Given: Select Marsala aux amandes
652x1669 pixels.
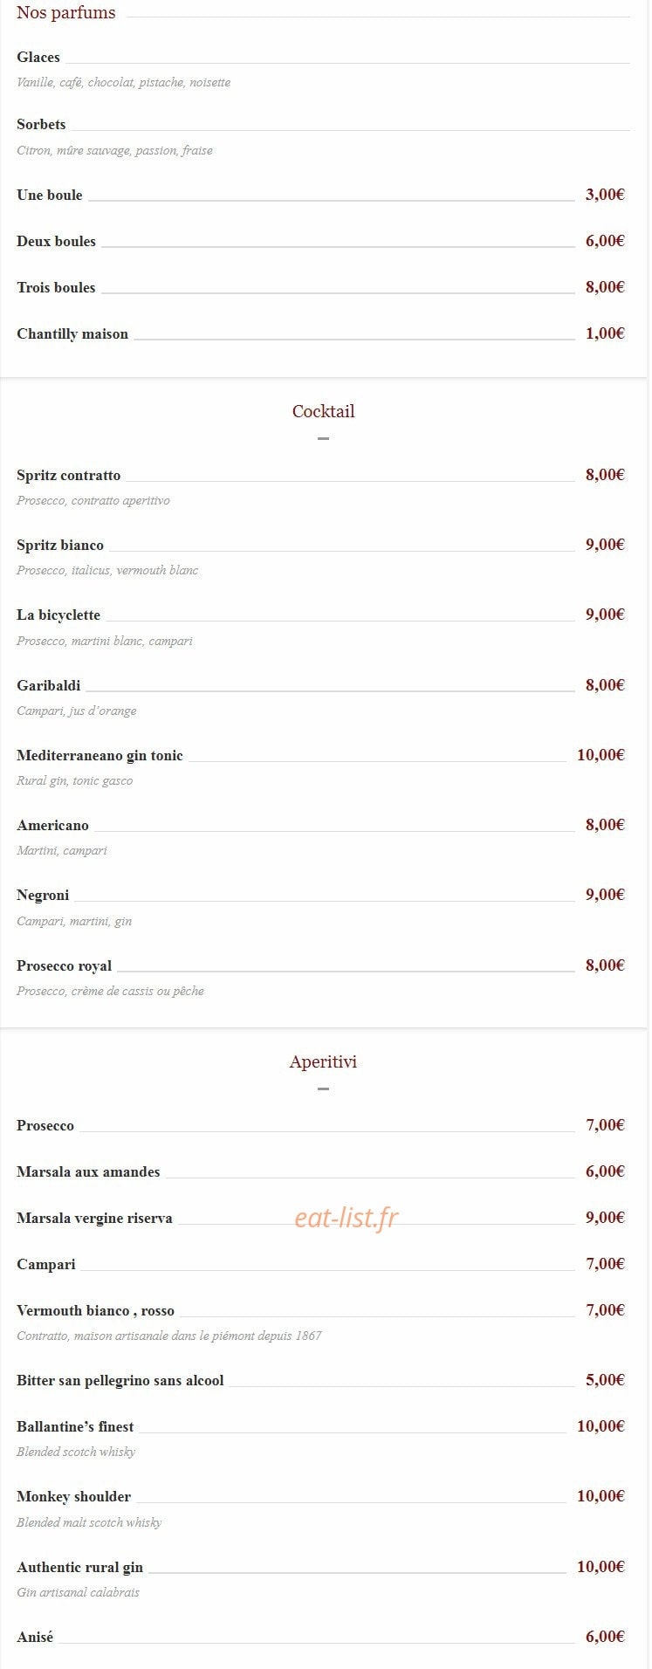Looking at the screenshot, I should (x=88, y=1172).
